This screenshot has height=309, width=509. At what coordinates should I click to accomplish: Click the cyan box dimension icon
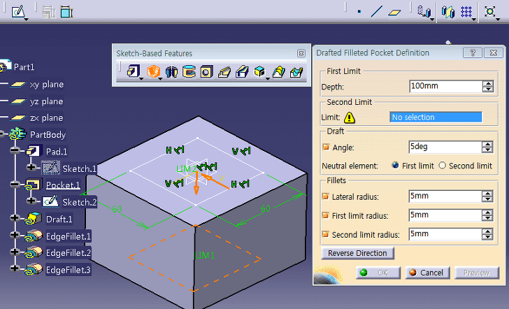[66, 12]
